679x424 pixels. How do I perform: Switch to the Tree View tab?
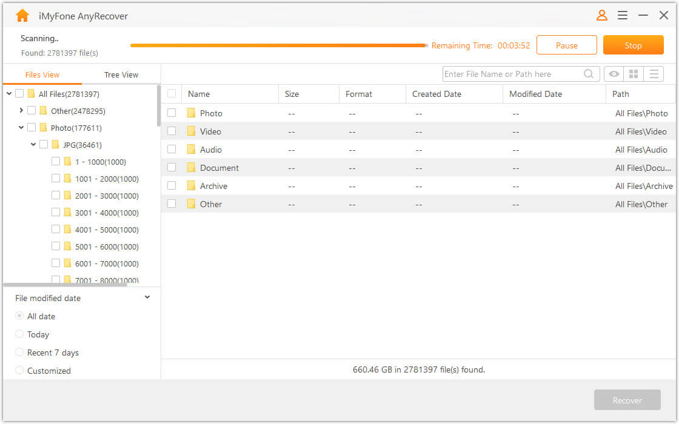(121, 75)
